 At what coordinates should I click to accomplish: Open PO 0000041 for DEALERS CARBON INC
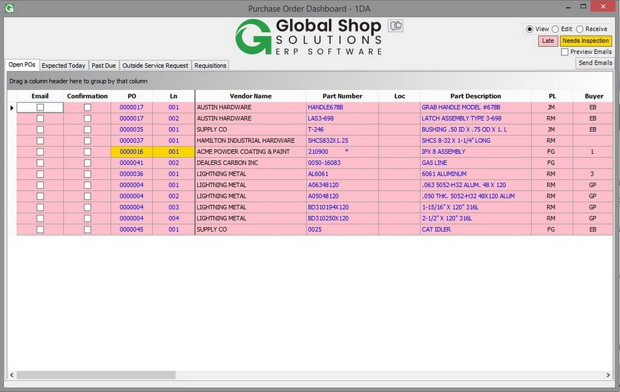[132, 163]
